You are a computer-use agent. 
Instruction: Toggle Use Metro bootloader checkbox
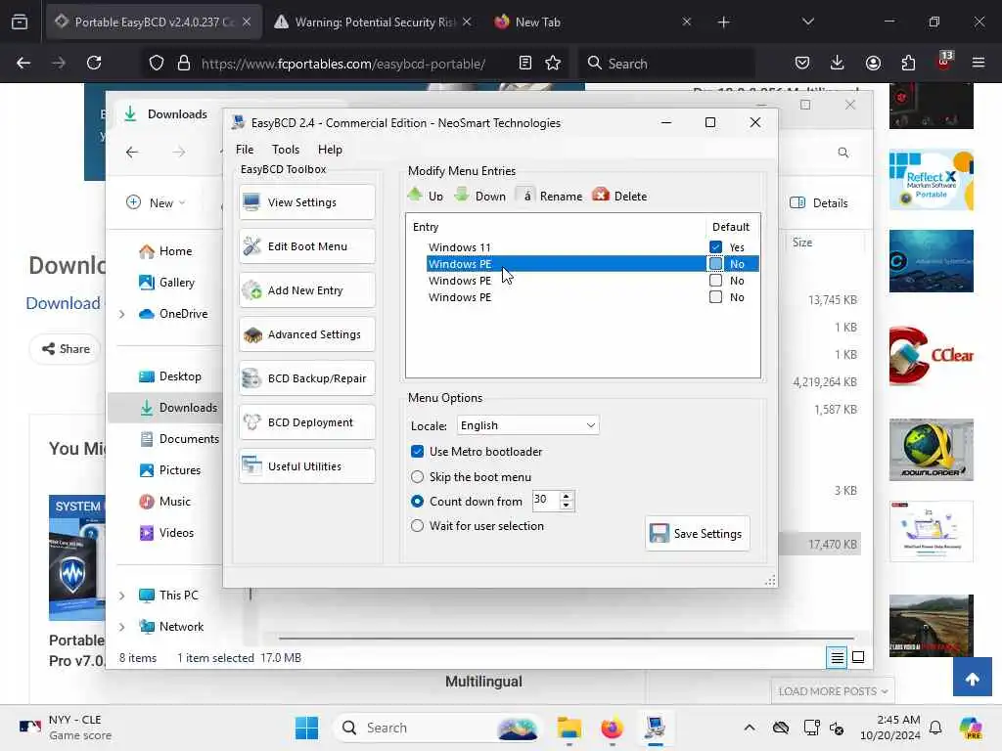pyautogui.click(x=417, y=452)
